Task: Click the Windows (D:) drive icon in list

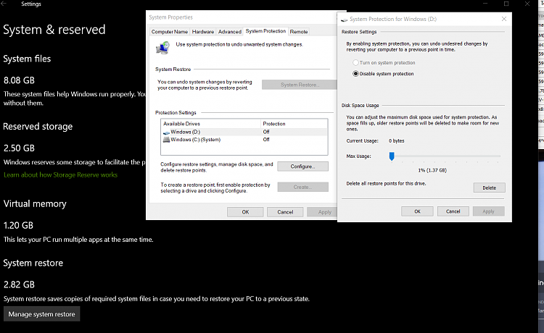Action: pos(166,132)
